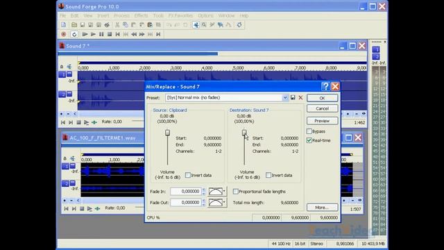
Task: Click the Fade In value field
Action: [186, 192]
